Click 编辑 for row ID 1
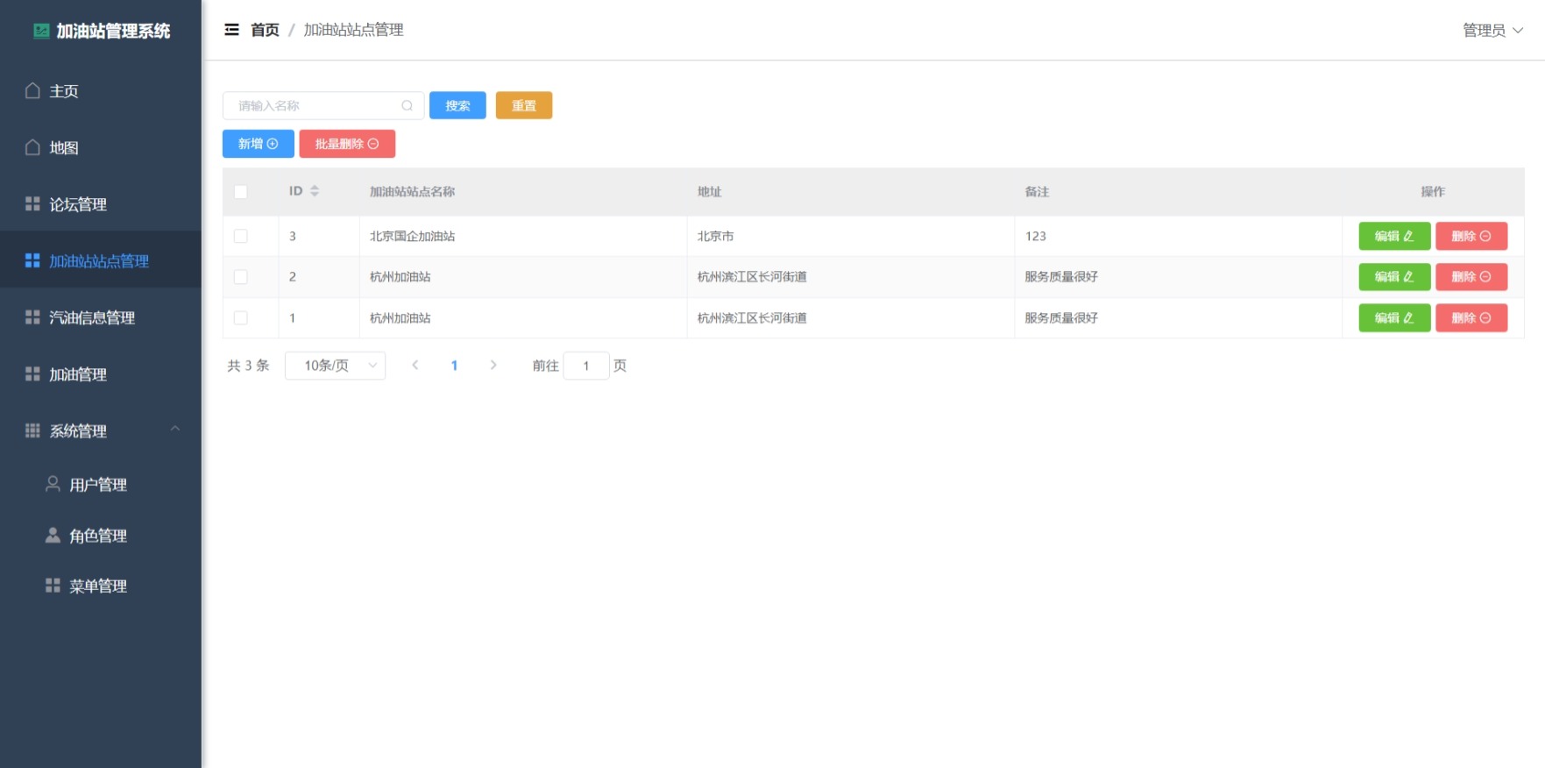 (x=1394, y=318)
